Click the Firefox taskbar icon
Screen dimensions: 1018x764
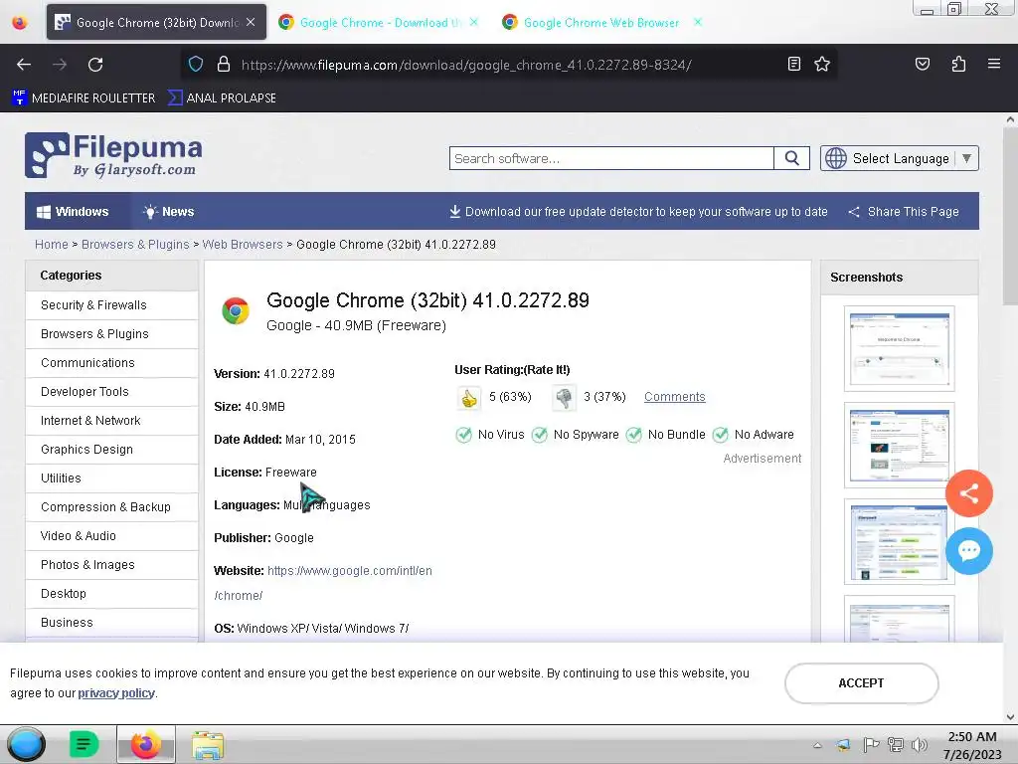[145, 744]
